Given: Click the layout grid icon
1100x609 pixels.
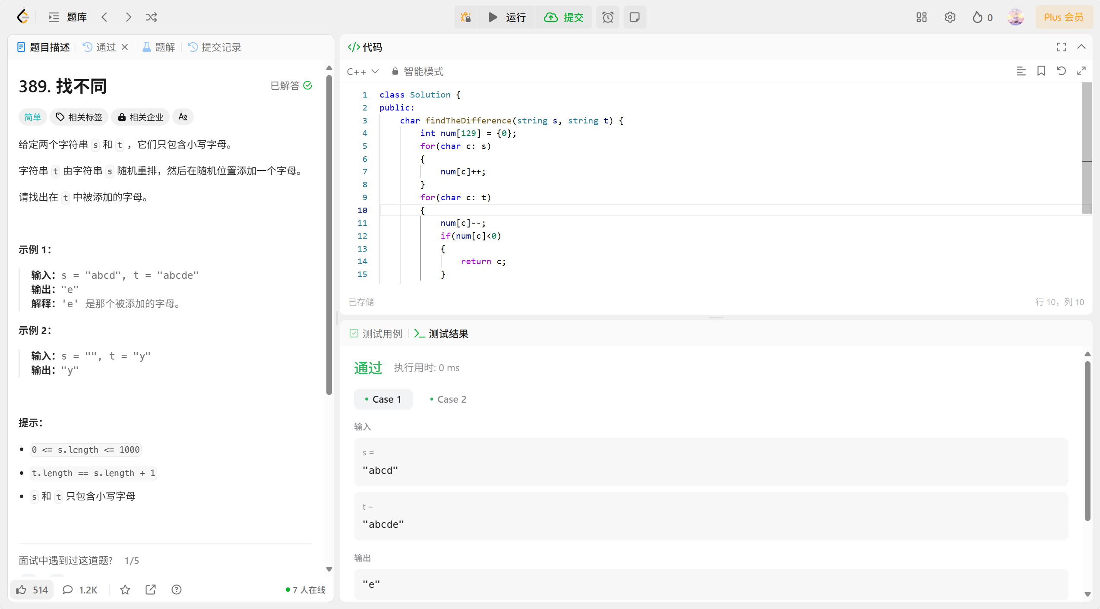Looking at the screenshot, I should click(921, 17).
